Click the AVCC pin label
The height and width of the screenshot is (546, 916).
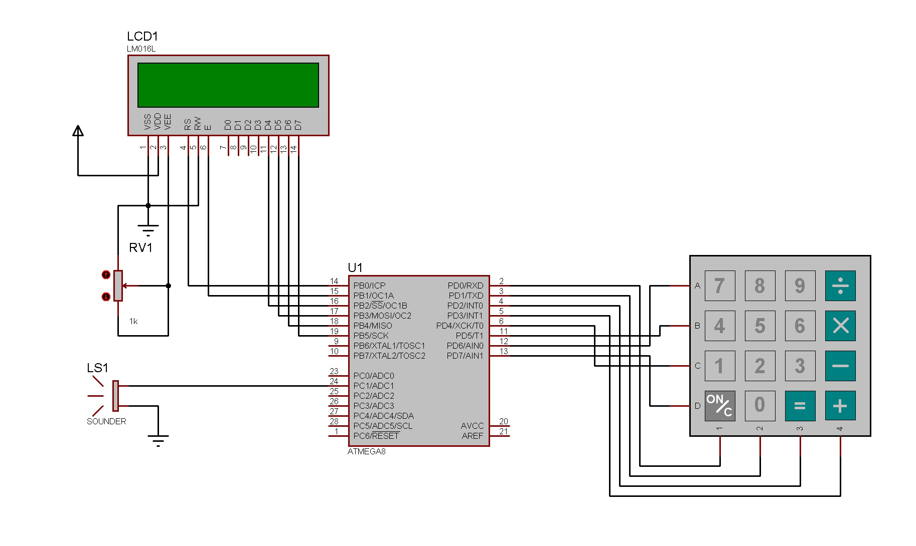click(473, 426)
